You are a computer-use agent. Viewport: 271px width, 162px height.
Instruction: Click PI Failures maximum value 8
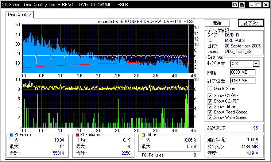pos(129,147)
